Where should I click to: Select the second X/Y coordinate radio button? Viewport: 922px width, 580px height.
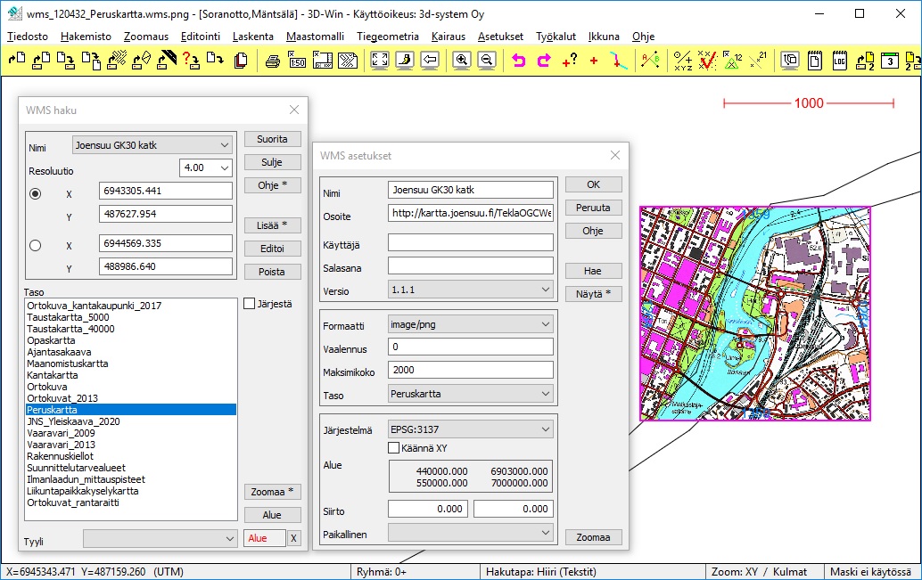(x=36, y=246)
